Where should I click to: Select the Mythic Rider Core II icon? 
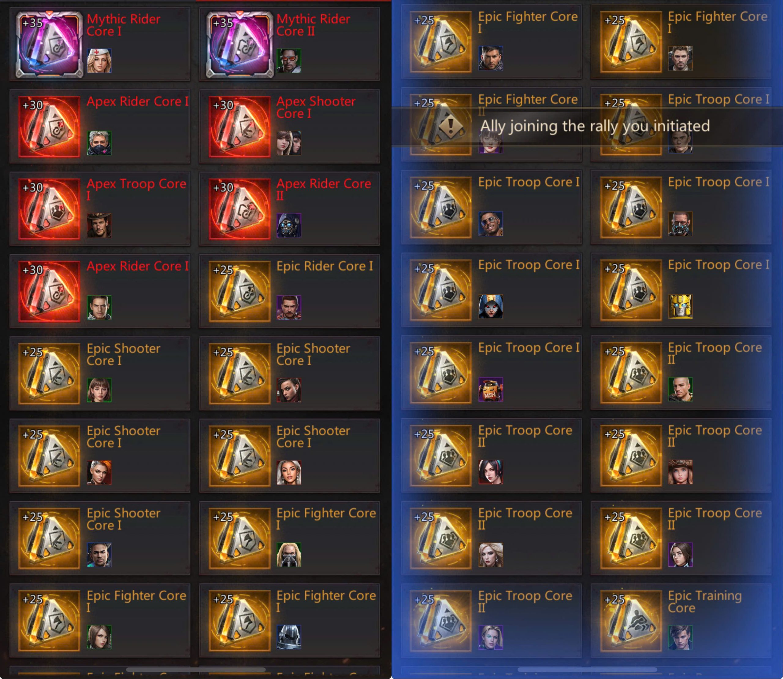(239, 45)
